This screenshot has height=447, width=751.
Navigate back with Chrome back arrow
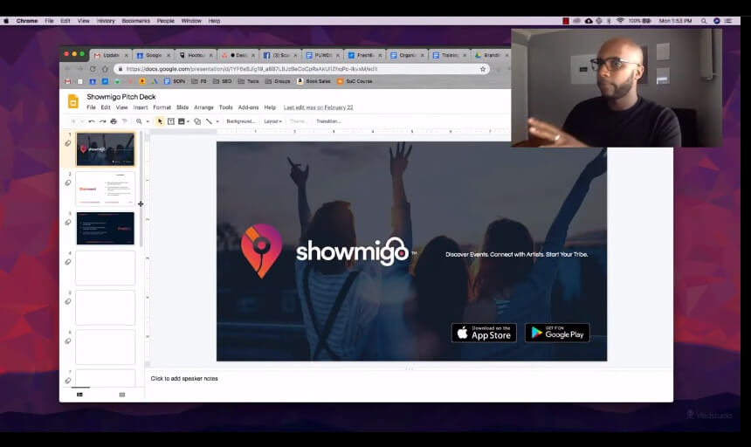coord(67,69)
